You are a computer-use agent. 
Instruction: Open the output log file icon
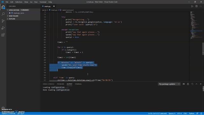[x=192, y=84]
